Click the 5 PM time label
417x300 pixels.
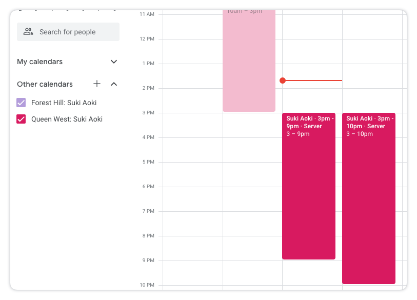pos(148,162)
